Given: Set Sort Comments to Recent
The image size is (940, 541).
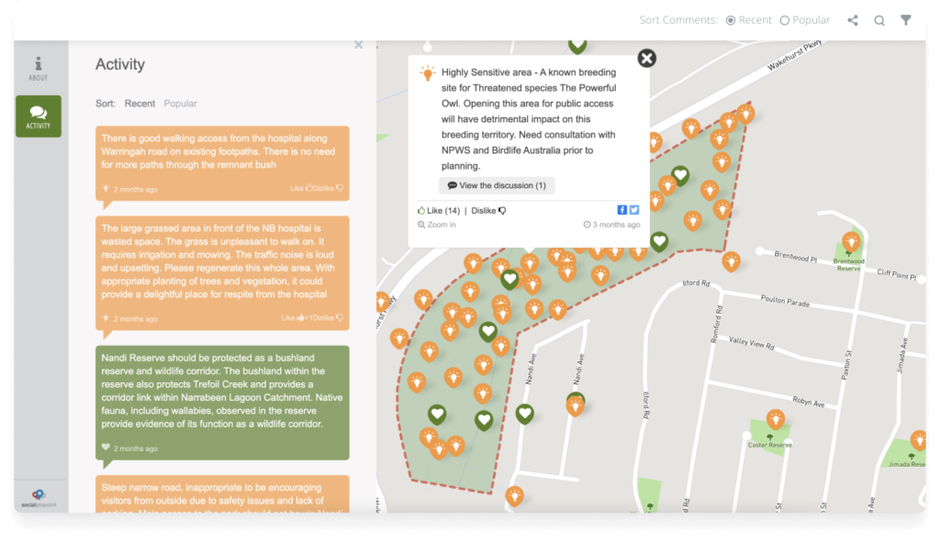Looking at the screenshot, I should coord(749,20).
